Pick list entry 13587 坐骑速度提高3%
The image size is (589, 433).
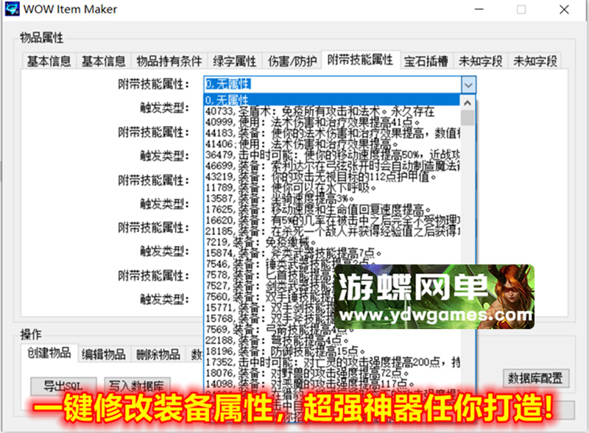(332, 199)
